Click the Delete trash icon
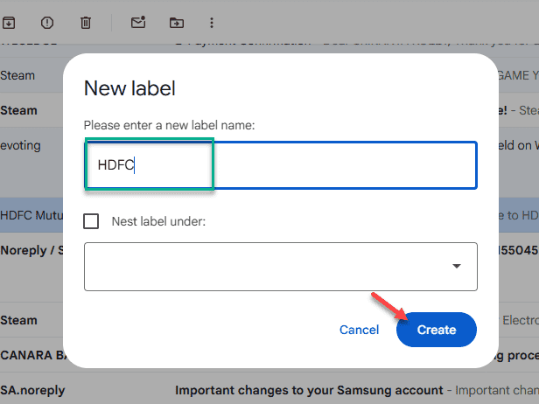 (x=86, y=23)
